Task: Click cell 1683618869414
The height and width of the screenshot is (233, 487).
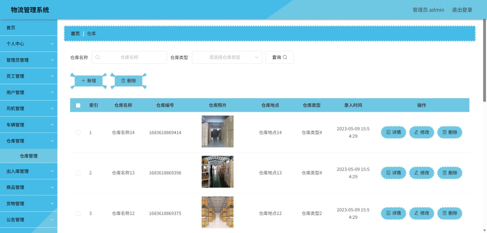Action: [165, 133]
